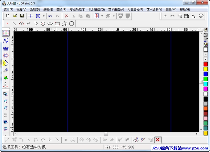Click the red X delete icon in top toolbar

click(67, 16)
